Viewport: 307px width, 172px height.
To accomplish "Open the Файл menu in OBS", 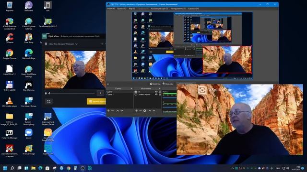I will pyautogui.click(x=111, y=9).
